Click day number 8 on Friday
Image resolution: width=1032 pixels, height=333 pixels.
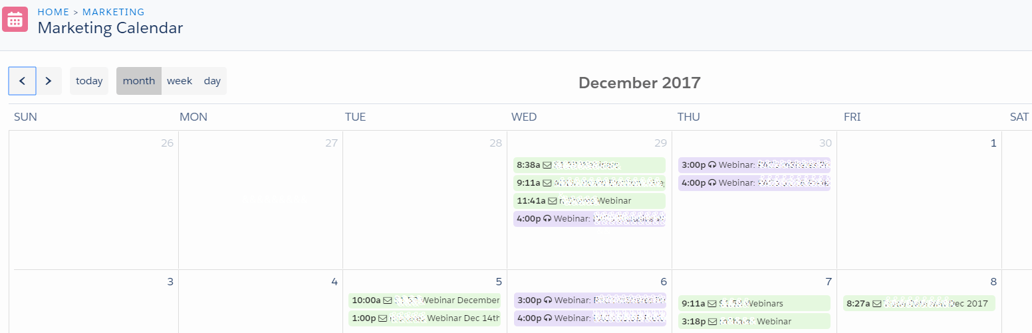(993, 282)
